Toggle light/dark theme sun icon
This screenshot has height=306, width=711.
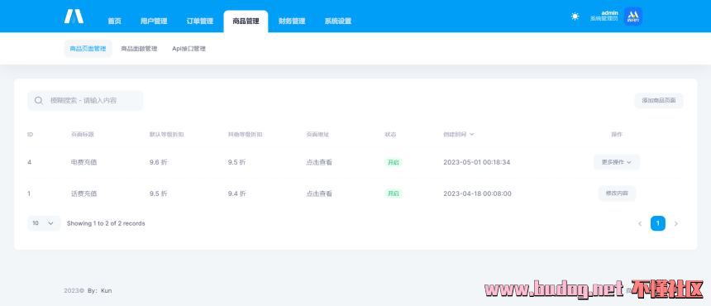coord(575,17)
